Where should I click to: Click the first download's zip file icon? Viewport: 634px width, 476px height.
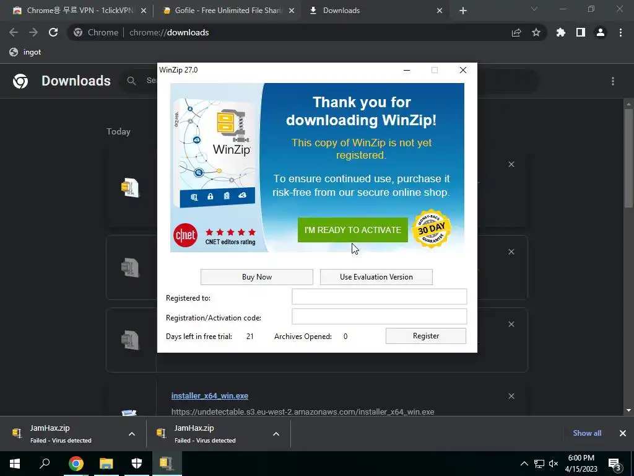[x=130, y=187]
